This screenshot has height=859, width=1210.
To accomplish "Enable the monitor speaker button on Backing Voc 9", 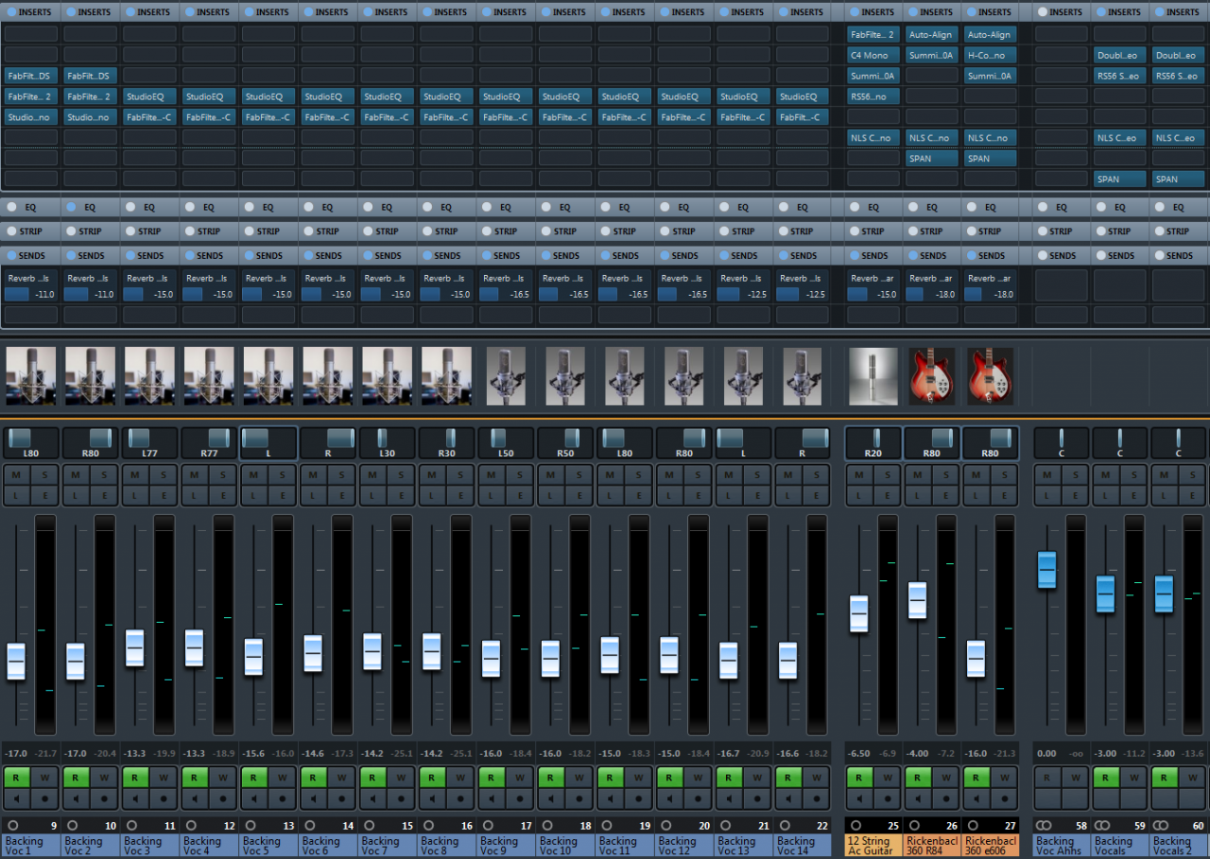I will click(491, 799).
